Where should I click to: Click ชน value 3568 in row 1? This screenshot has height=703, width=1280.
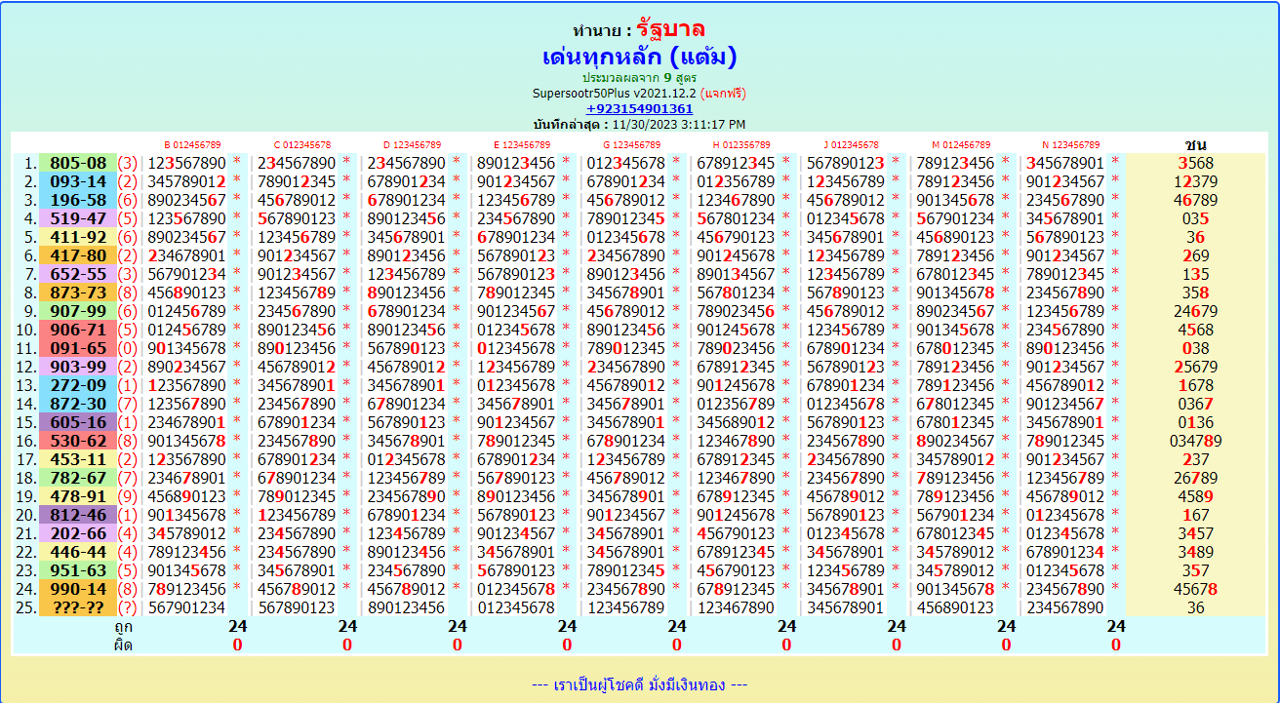(x=1195, y=163)
